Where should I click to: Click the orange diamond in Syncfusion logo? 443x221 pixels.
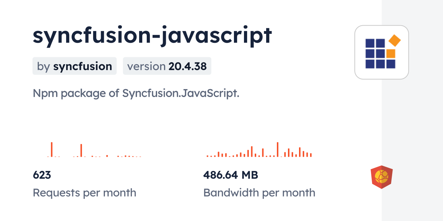[395, 41]
